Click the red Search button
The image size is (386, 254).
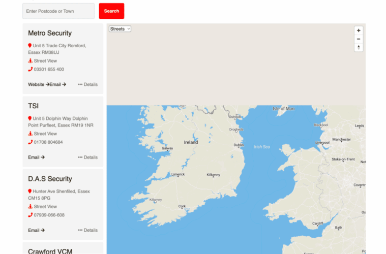click(111, 11)
